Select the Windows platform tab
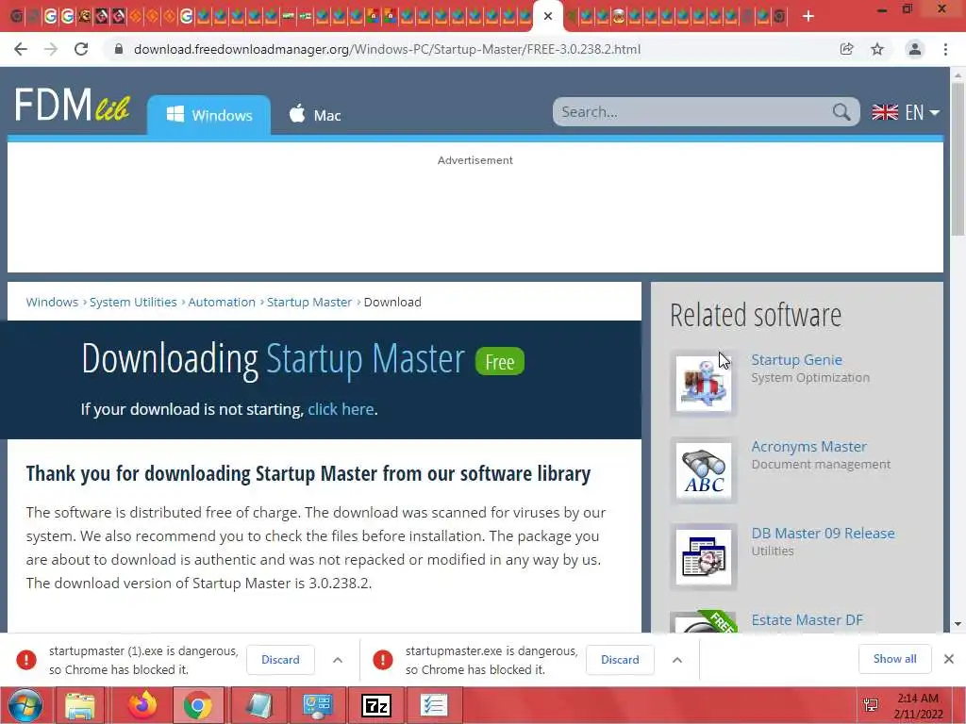966x724 pixels. (x=208, y=115)
